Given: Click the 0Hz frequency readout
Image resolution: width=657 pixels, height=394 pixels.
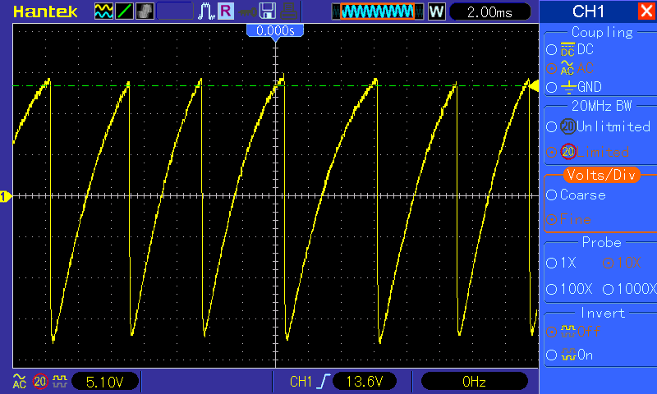Looking at the screenshot, I should tap(474, 382).
